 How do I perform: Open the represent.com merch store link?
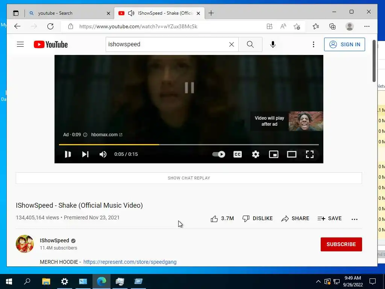130,262
